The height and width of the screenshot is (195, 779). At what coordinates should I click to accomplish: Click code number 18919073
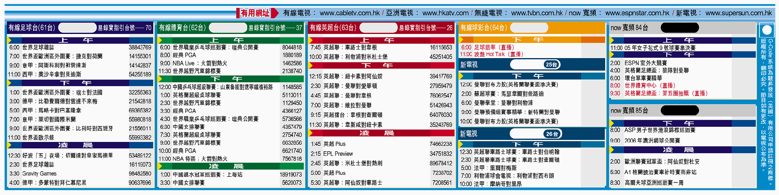[x=290, y=175]
